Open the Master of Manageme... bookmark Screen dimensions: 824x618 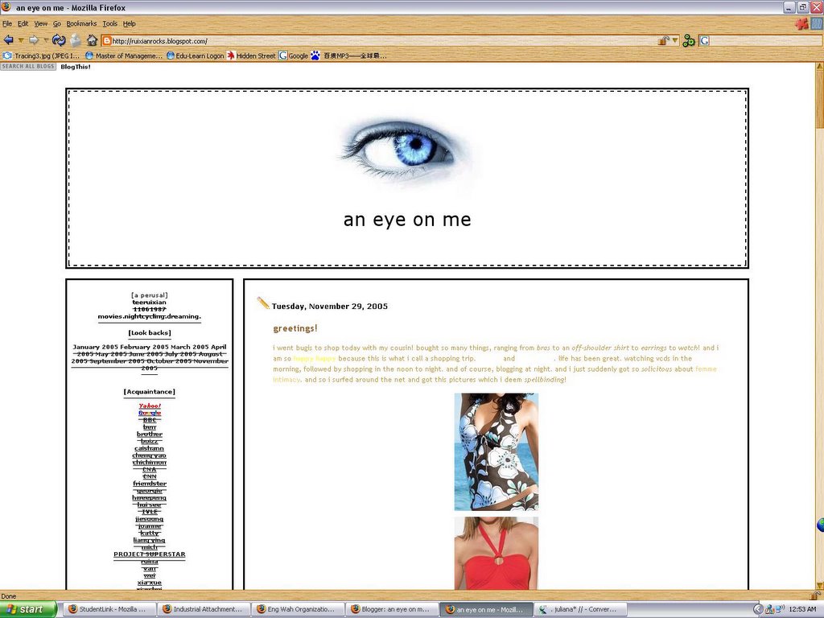pos(123,56)
